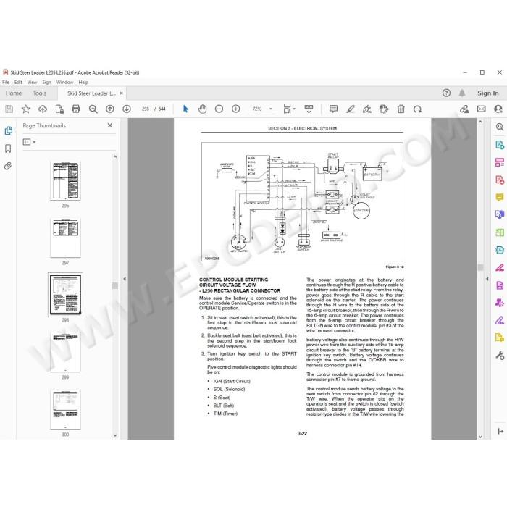The width and height of the screenshot is (507, 507).
Task: Select the Skid Steer Loader document tab
Action: click(91, 93)
